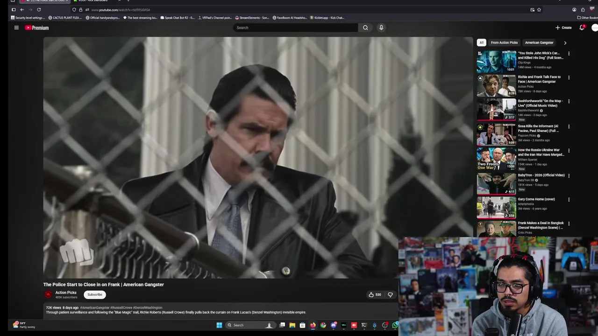Screen dimensions: 598x336
Task: Open the terminal taskbar icon
Action: 364,325
